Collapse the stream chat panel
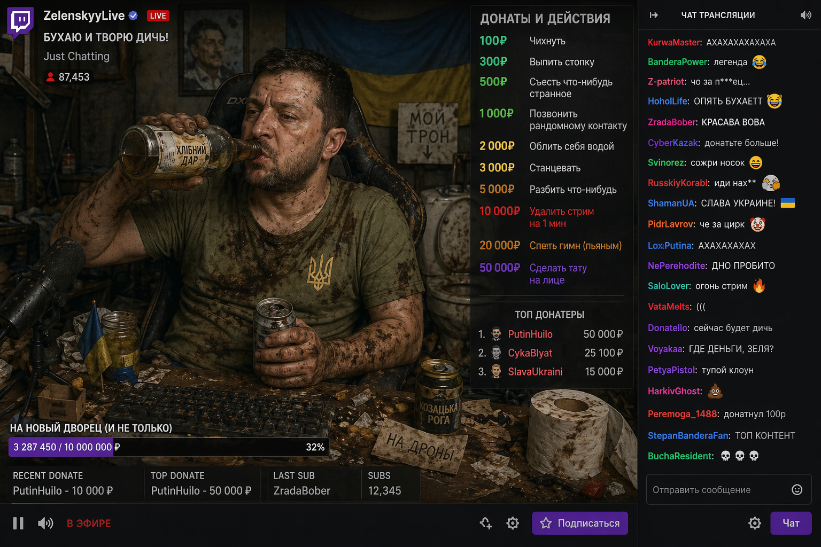Viewport: 821px width, 547px height. pos(654,15)
